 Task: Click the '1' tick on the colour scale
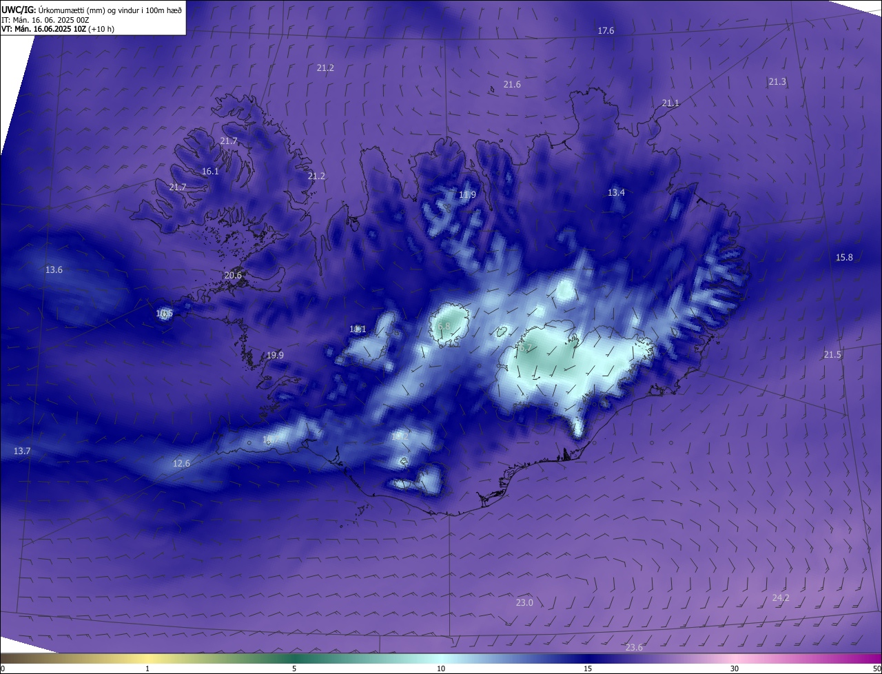(x=147, y=669)
